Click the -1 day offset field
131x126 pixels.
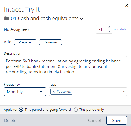coord(101,29)
